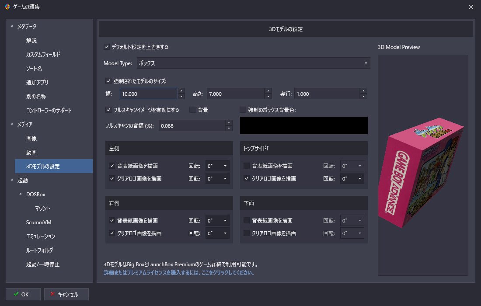Confirm with the OK button

[23, 294]
